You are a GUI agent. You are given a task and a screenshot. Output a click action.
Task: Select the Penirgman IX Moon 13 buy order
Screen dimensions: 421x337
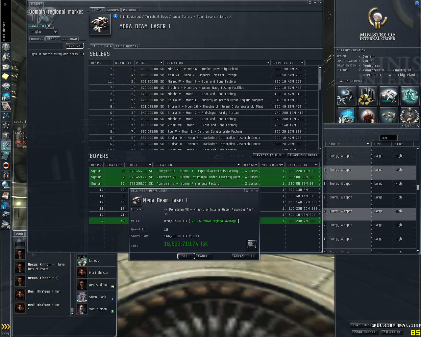205,171
